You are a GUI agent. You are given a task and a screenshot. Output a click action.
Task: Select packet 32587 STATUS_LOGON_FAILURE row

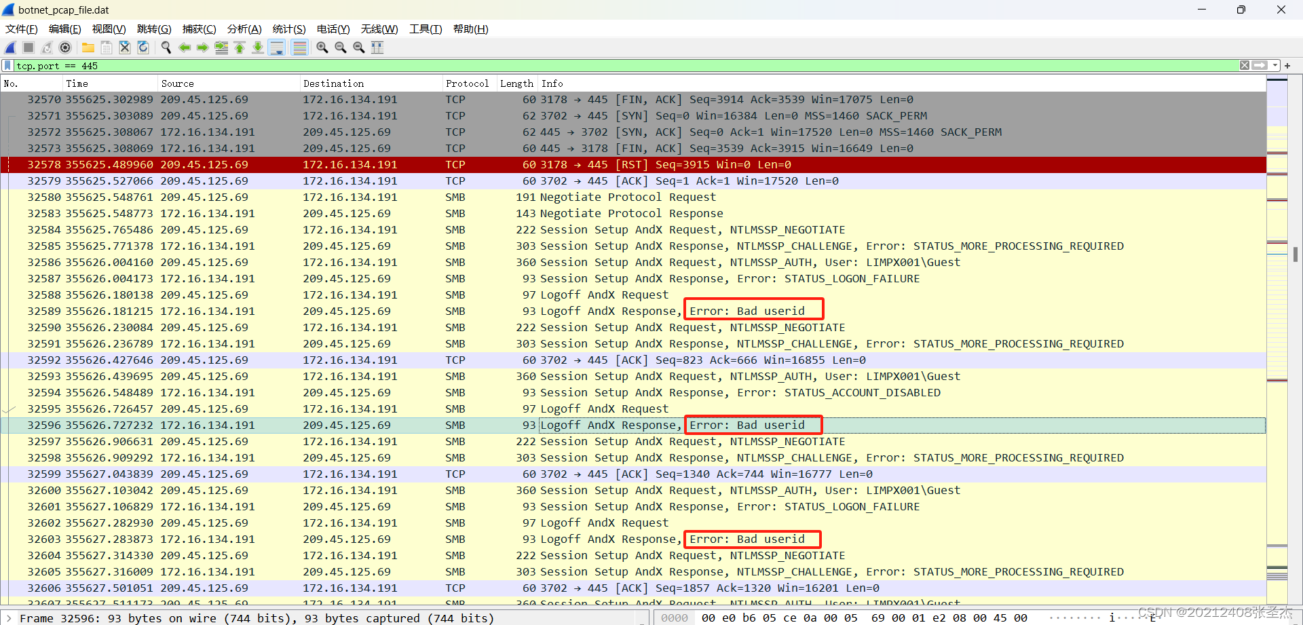633,279
